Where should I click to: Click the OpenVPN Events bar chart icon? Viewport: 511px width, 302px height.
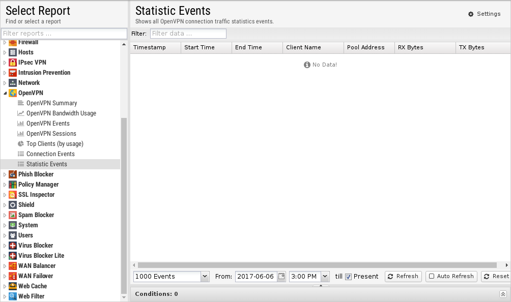click(21, 124)
